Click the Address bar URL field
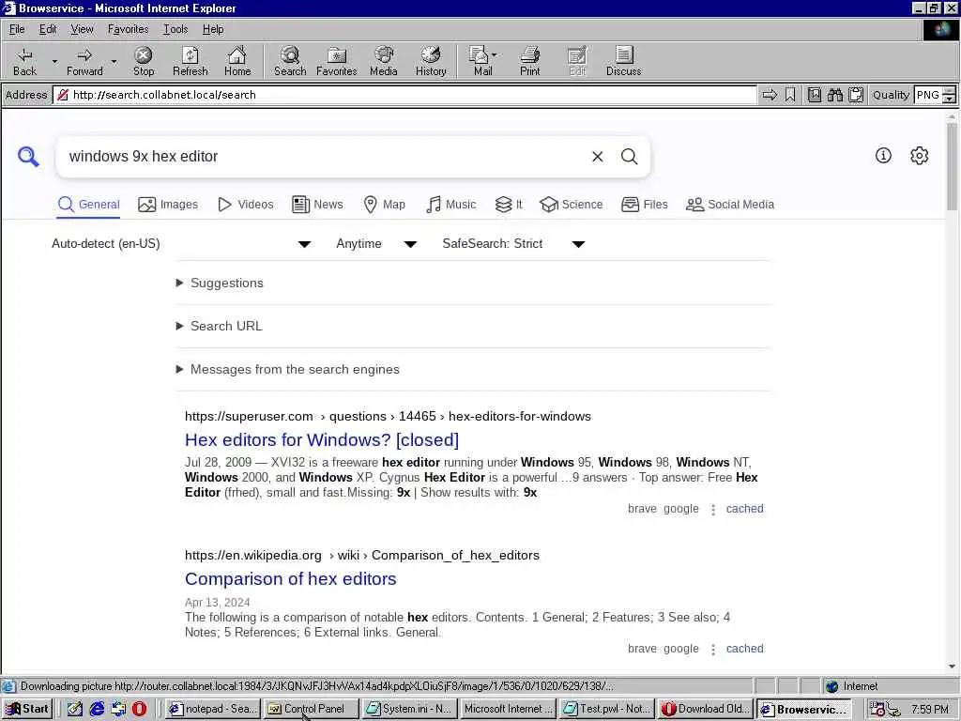Viewport: 961px width, 721px height. tap(404, 95)
